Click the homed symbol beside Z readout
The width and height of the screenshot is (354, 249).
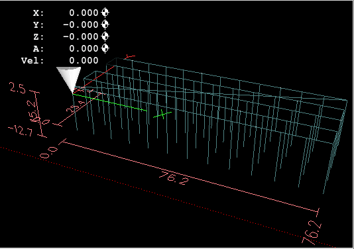(x=105, y=36)
